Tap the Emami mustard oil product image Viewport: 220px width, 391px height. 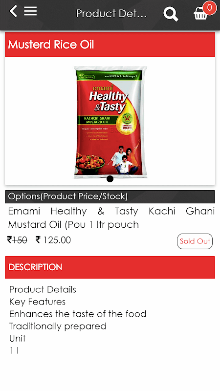point(110,122)
